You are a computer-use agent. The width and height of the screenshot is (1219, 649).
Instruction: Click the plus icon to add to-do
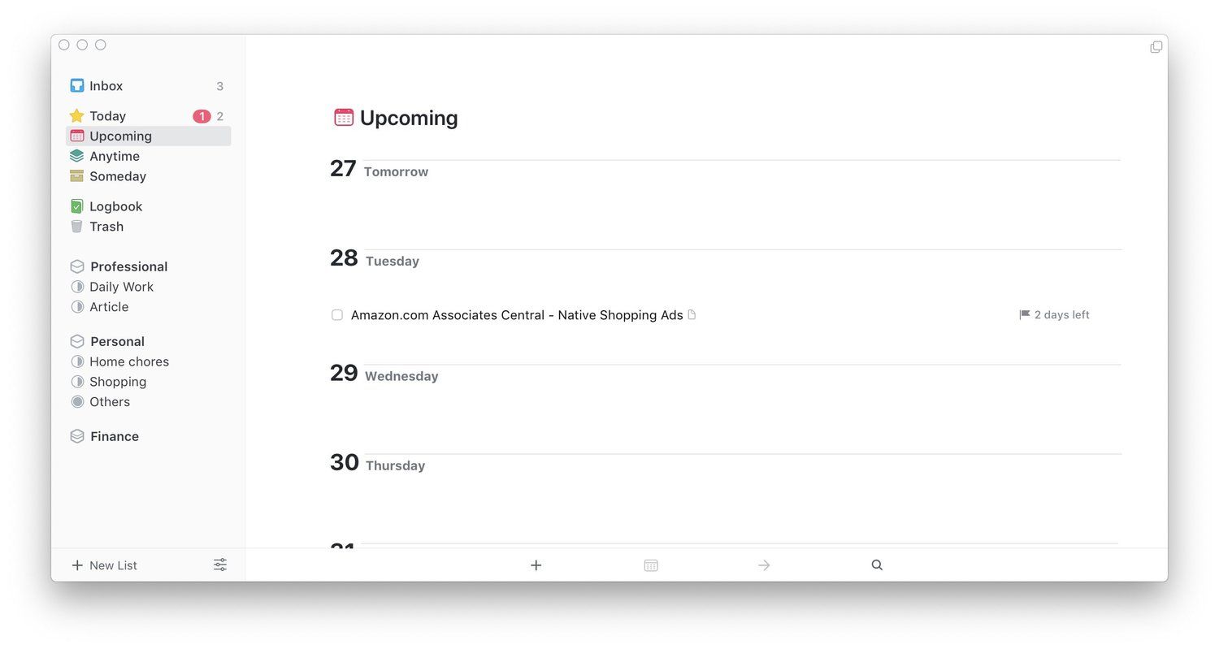click(536, 565)
